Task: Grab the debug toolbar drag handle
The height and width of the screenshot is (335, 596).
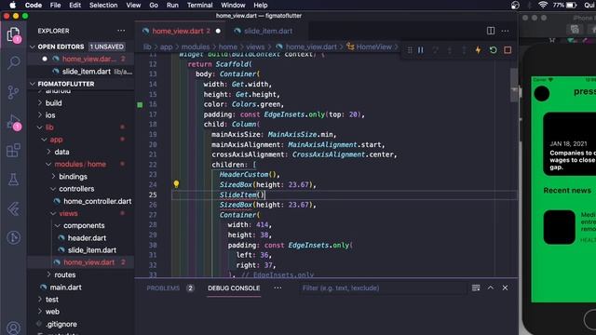Action: (410, 50)
